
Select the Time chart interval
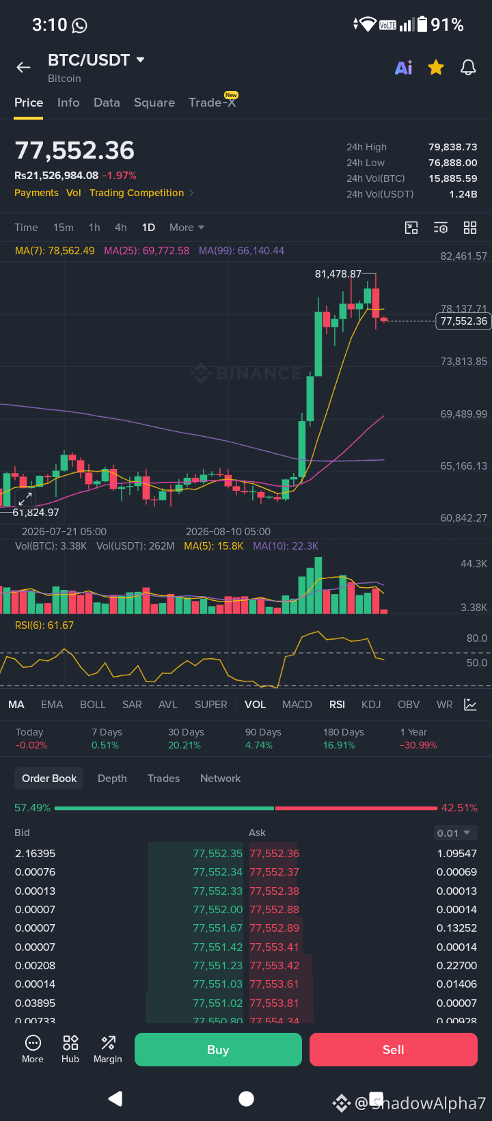pyautogui.click(x=26, y=228)
